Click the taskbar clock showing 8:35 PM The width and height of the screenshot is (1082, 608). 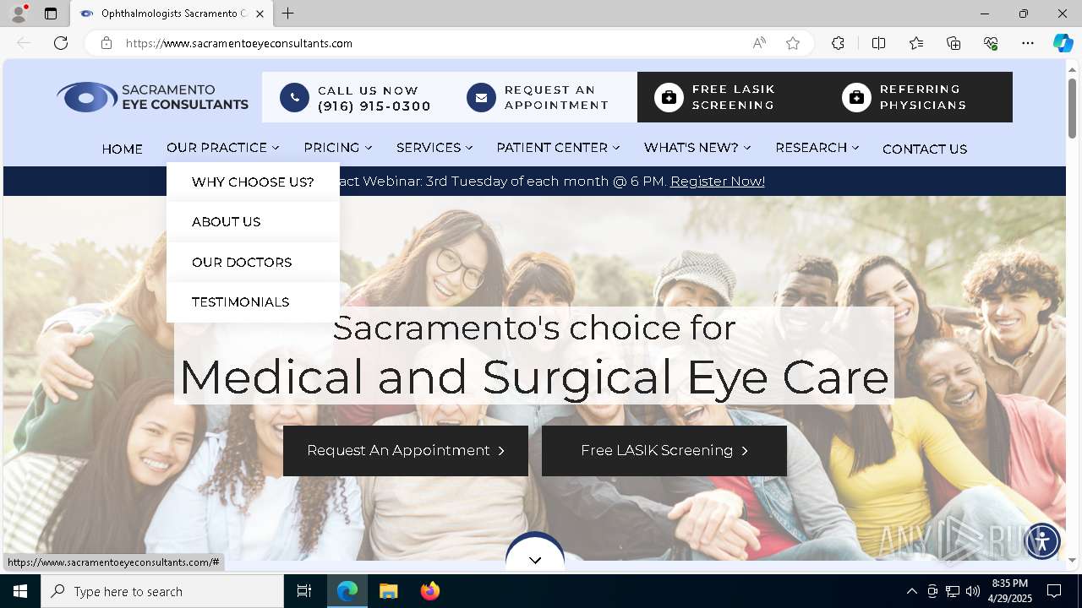(x=1010, y=591)
